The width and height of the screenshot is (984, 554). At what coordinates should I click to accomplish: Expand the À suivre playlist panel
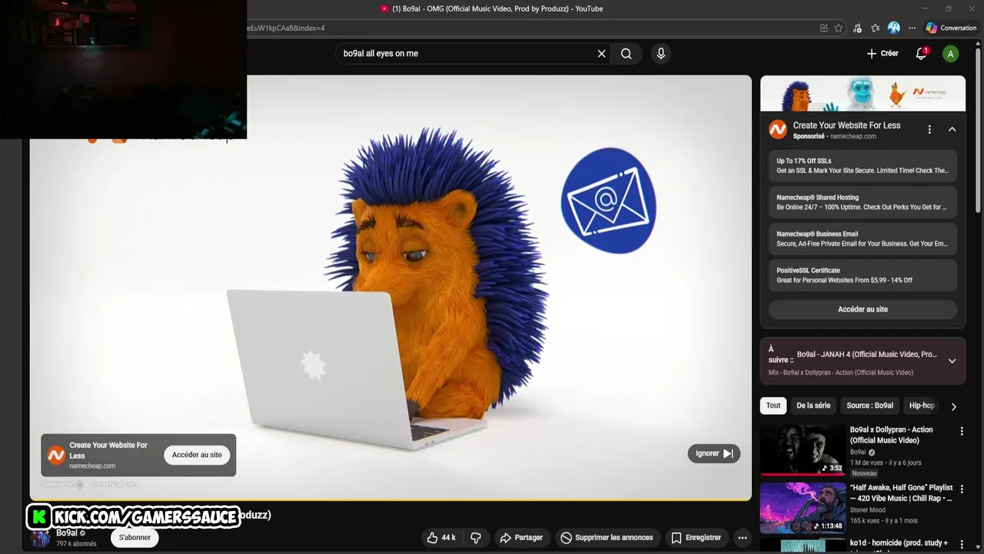coord(952,361)
